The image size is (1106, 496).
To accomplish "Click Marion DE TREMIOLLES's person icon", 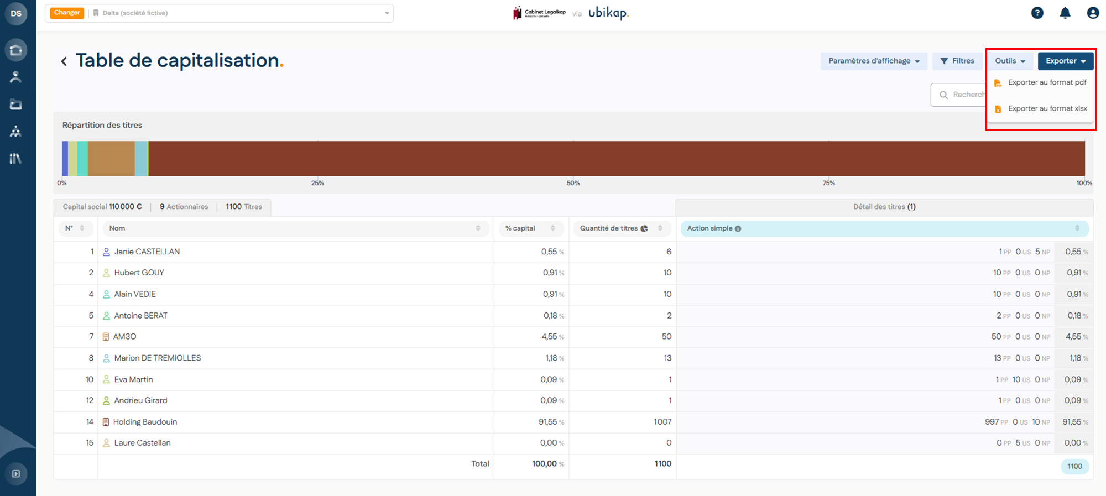I will tap(106, 358).
